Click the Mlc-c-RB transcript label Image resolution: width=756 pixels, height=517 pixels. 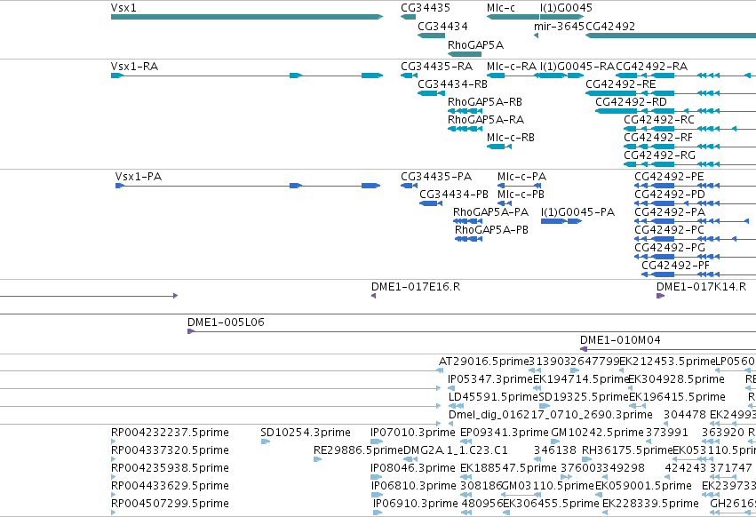pos(511,138)
